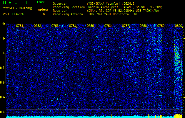Click the observer name YOSHIKAWA Yasufumi /JG2MLI
This screenshot has height=118, width=185.
click(x=111, y=4)
